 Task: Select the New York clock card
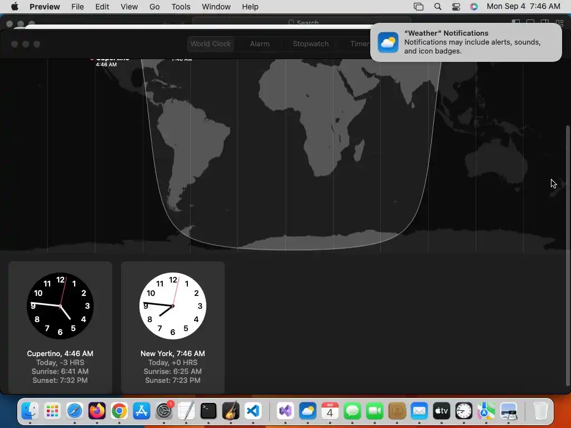[173, 327]
